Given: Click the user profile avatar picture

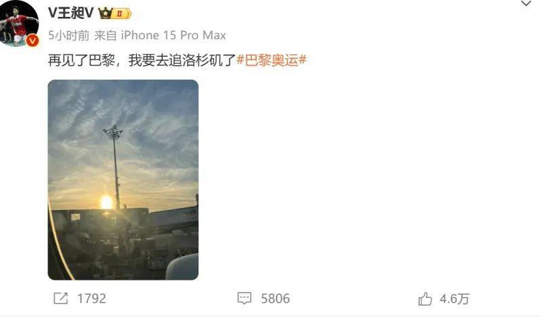Looking at the screenshot, I should pos(19,23).
